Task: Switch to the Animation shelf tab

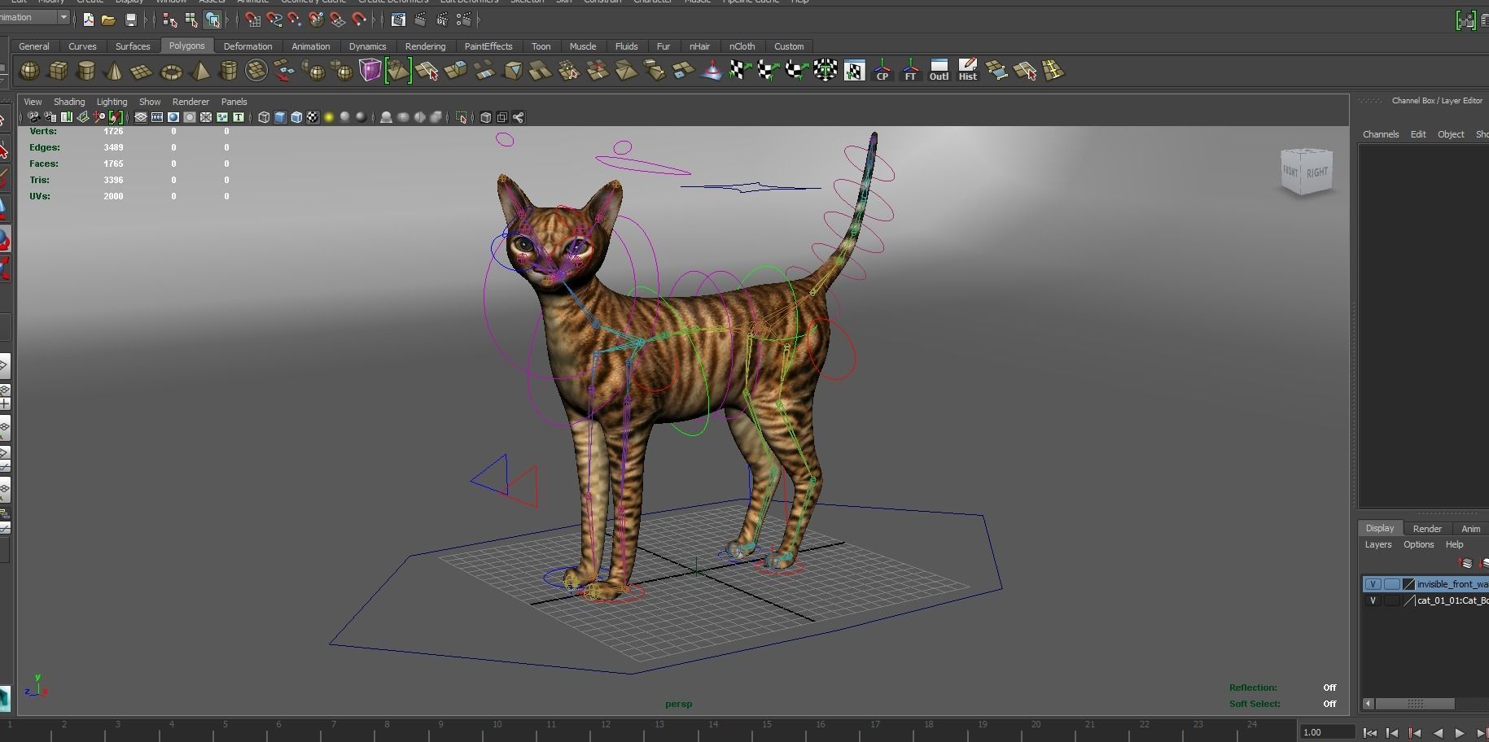Action: tap(311, 46)
